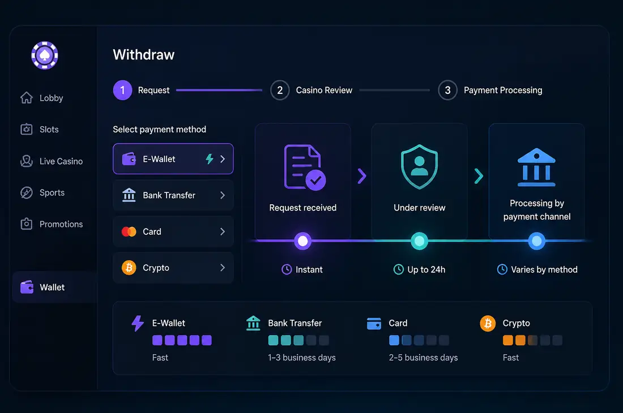Open the Lobby home icon

point(27,98)
